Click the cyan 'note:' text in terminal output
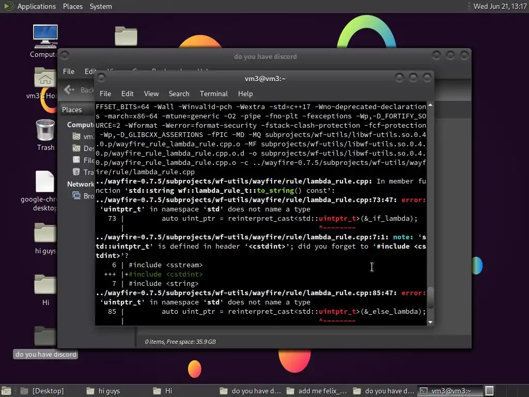 point(403,237)
